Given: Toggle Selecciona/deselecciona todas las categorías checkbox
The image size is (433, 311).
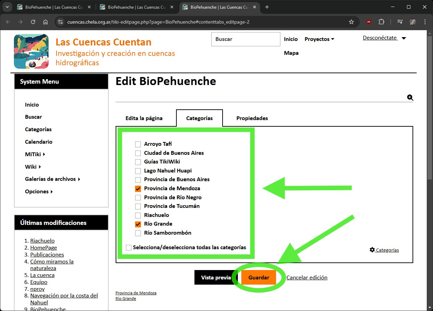Looking at the screenshot, I should [x=129, y=247].
